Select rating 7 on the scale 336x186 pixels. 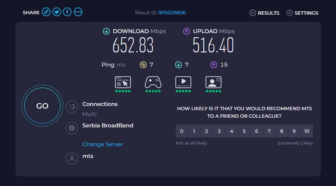coord(269,131)
